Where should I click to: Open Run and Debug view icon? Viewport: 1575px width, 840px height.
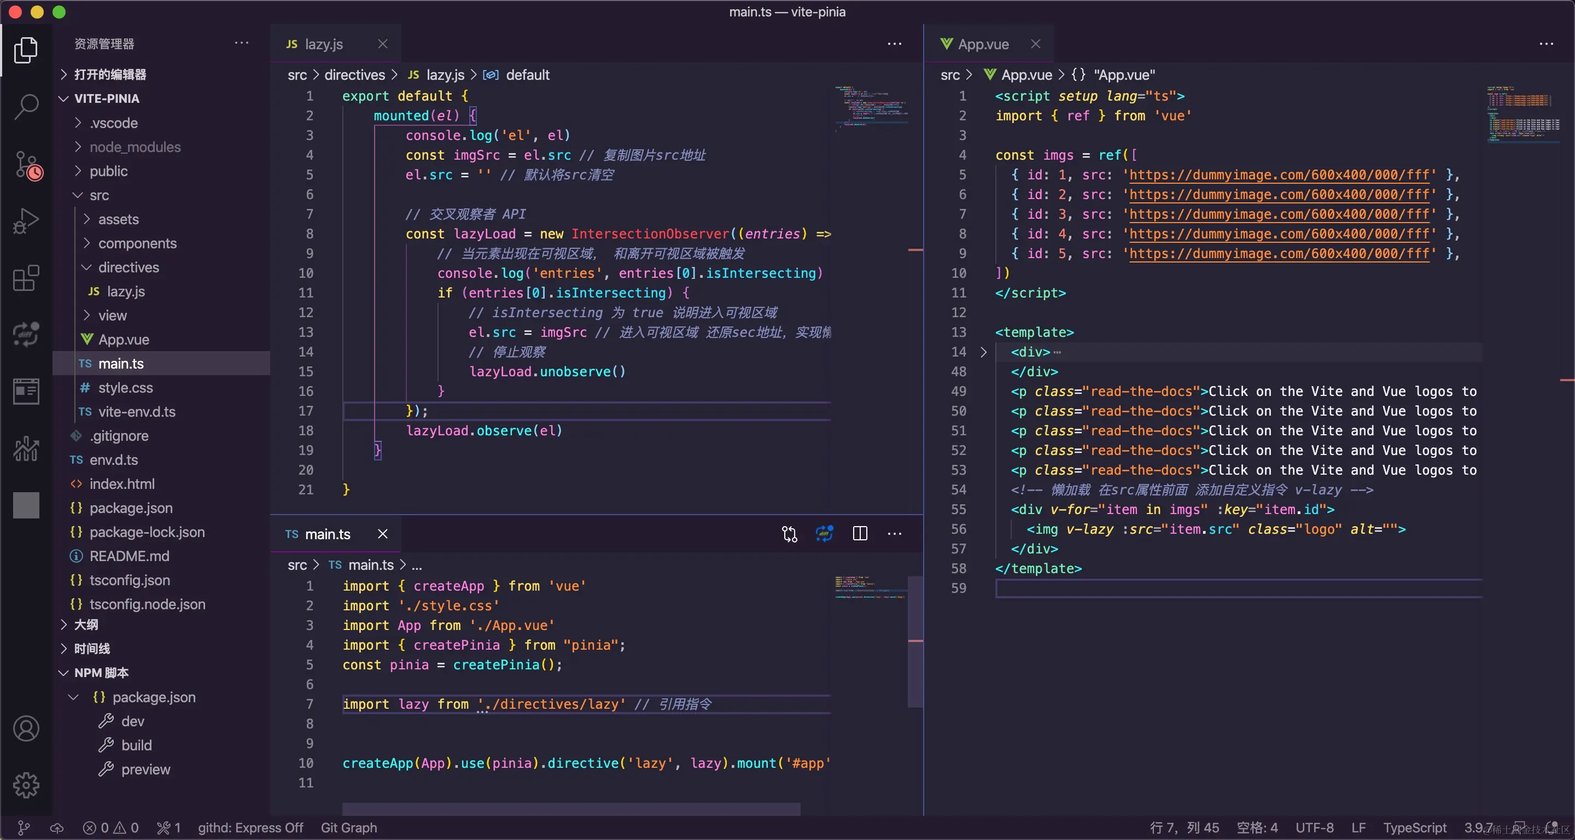tap(26, 221)
